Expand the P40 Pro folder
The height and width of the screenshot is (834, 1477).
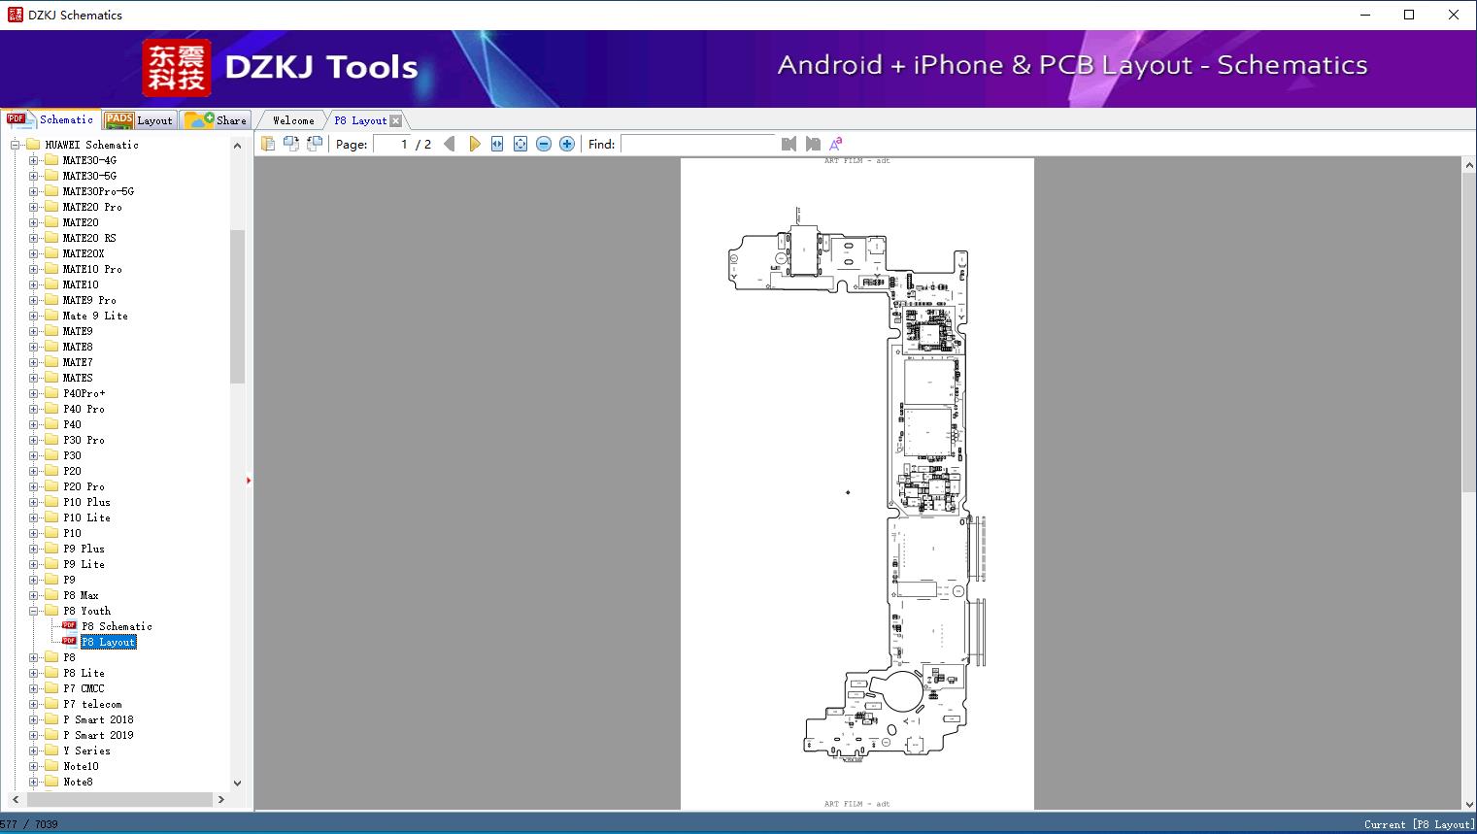33,409
